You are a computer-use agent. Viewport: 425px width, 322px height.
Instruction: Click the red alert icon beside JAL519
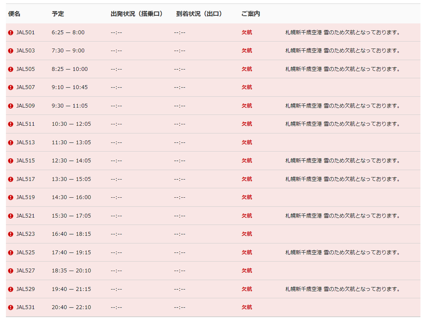[x=11, y=197]
